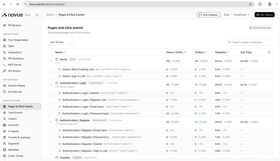Screen dimensions: 280x161
Task: Open the Last 30 days dropdown
Action: pyautogui.click(x=60, y=42)
